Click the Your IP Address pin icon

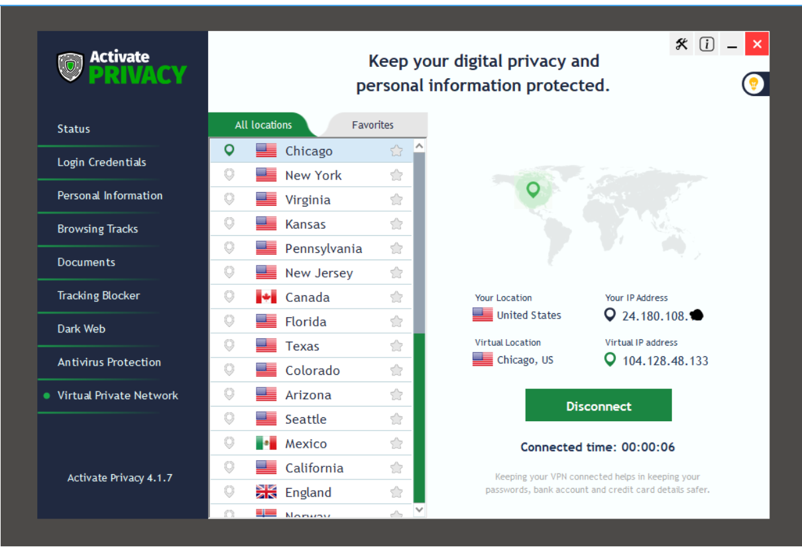610,315
